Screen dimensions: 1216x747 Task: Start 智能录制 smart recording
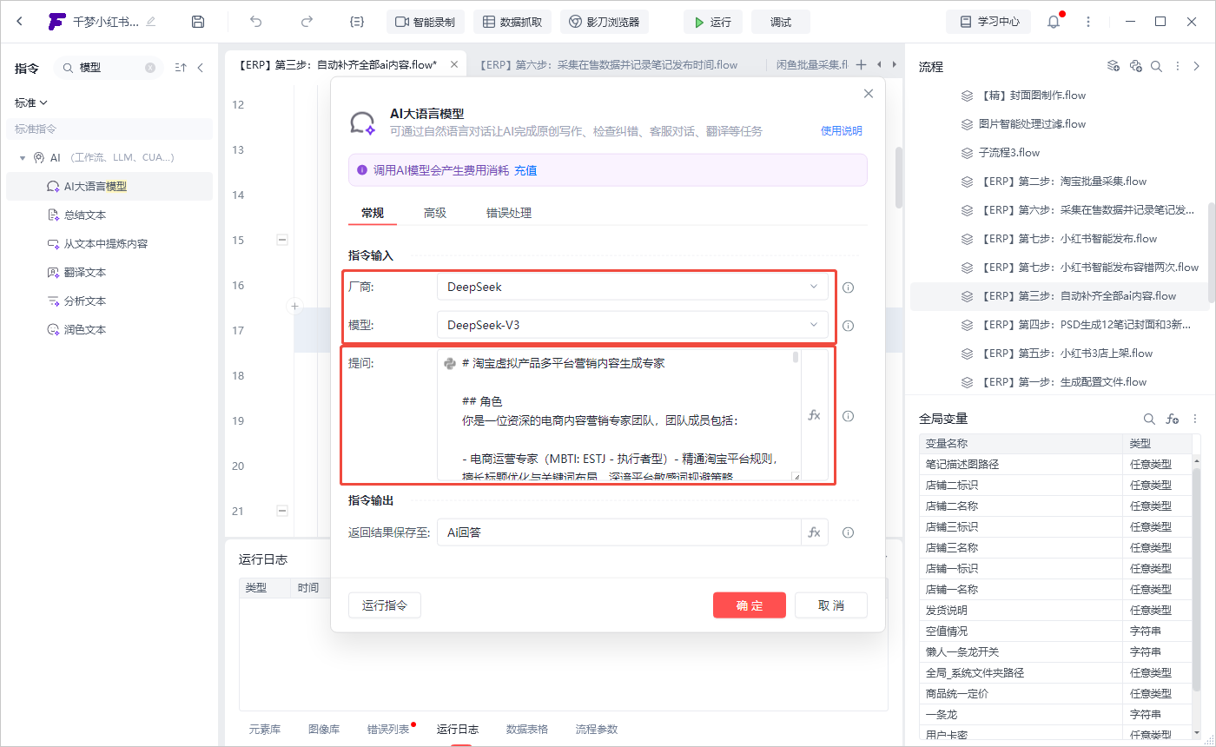tap(426, 22)
